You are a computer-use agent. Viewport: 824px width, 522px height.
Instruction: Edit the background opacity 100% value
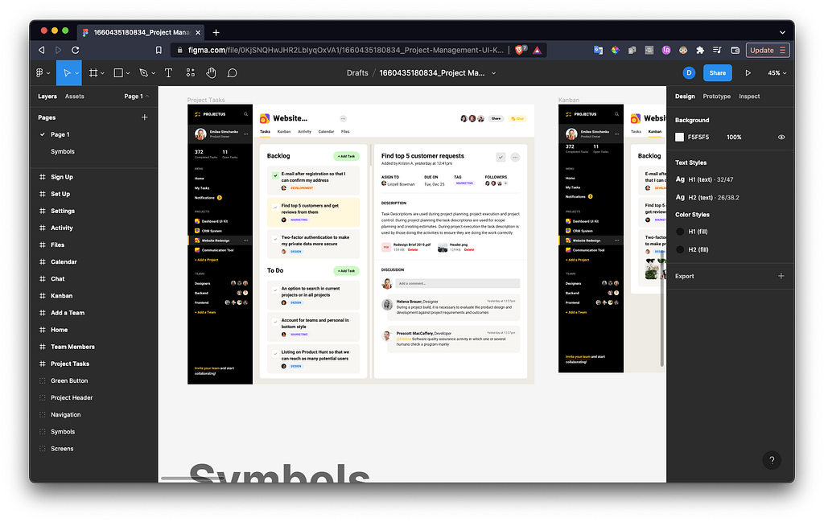click(734, 137)
